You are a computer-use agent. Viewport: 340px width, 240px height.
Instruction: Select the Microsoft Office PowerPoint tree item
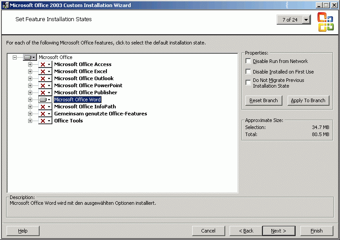coord(88,85)
